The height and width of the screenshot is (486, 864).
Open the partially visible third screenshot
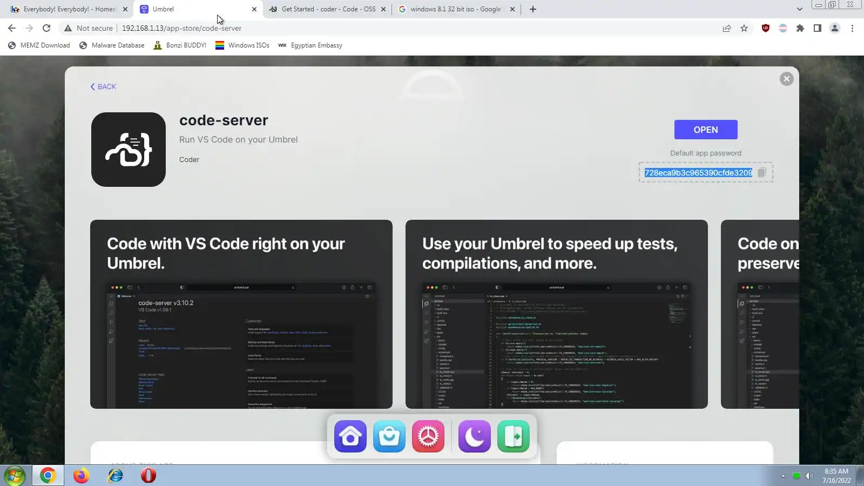pyautogui.click(x=760, y=314)
